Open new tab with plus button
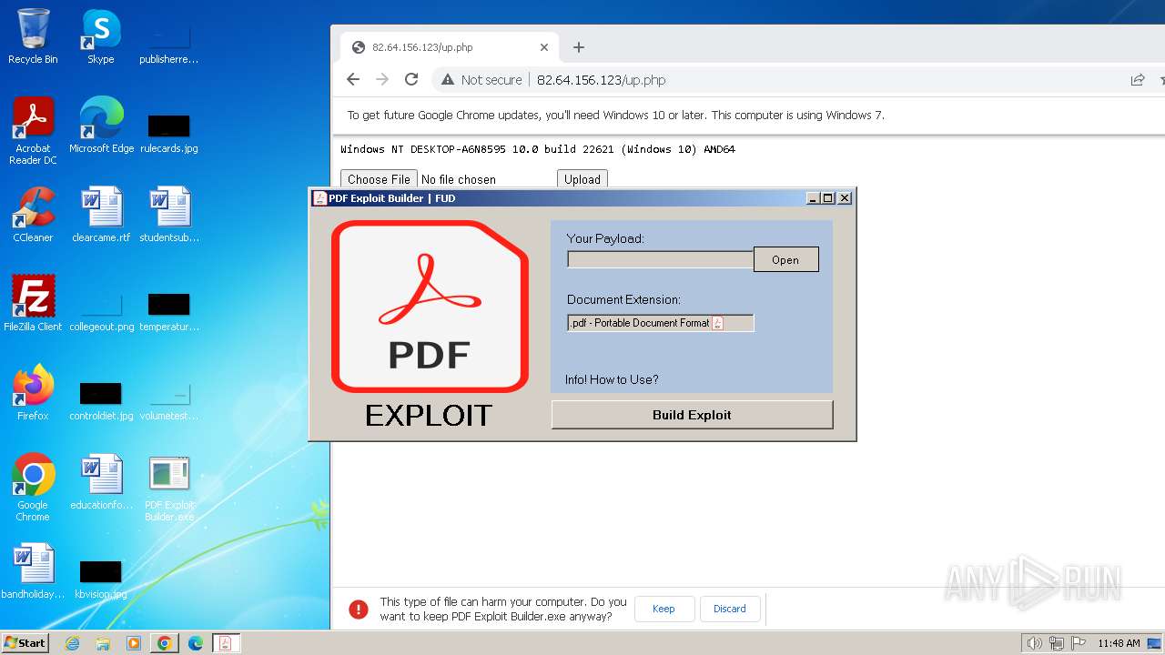Screen dimensions: 1165x655 point(579,47)
